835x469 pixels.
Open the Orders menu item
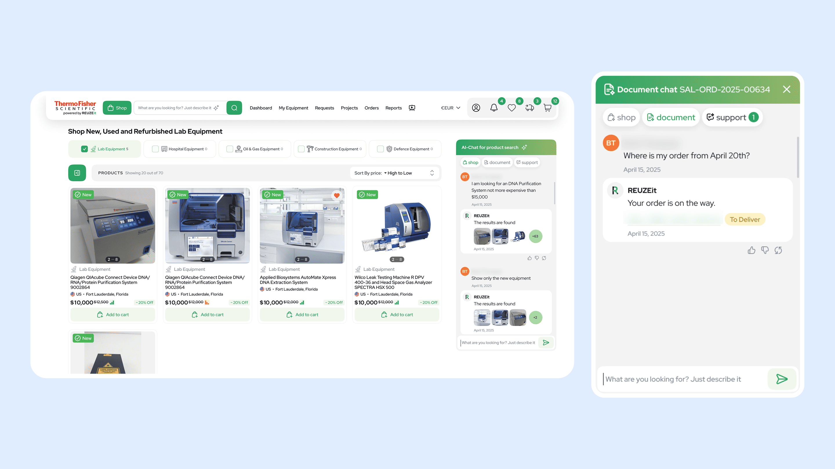tap(371, 108)
